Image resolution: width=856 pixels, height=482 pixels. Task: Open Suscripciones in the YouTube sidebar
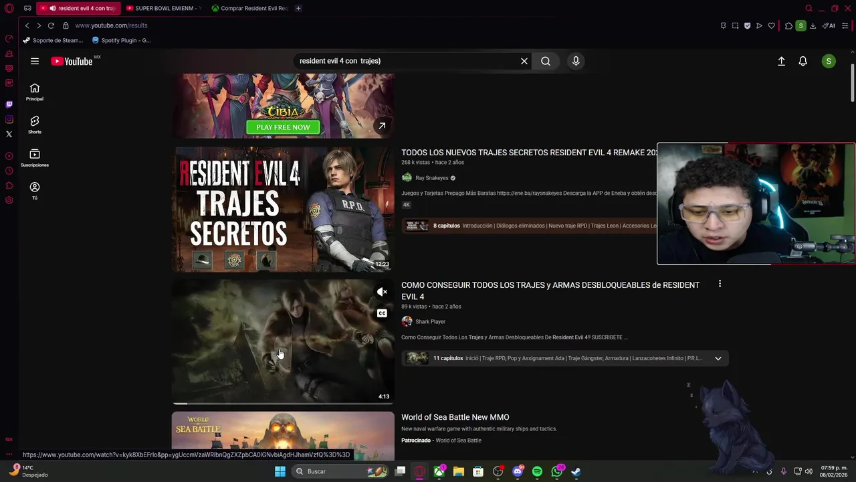[x=35, y=158]
